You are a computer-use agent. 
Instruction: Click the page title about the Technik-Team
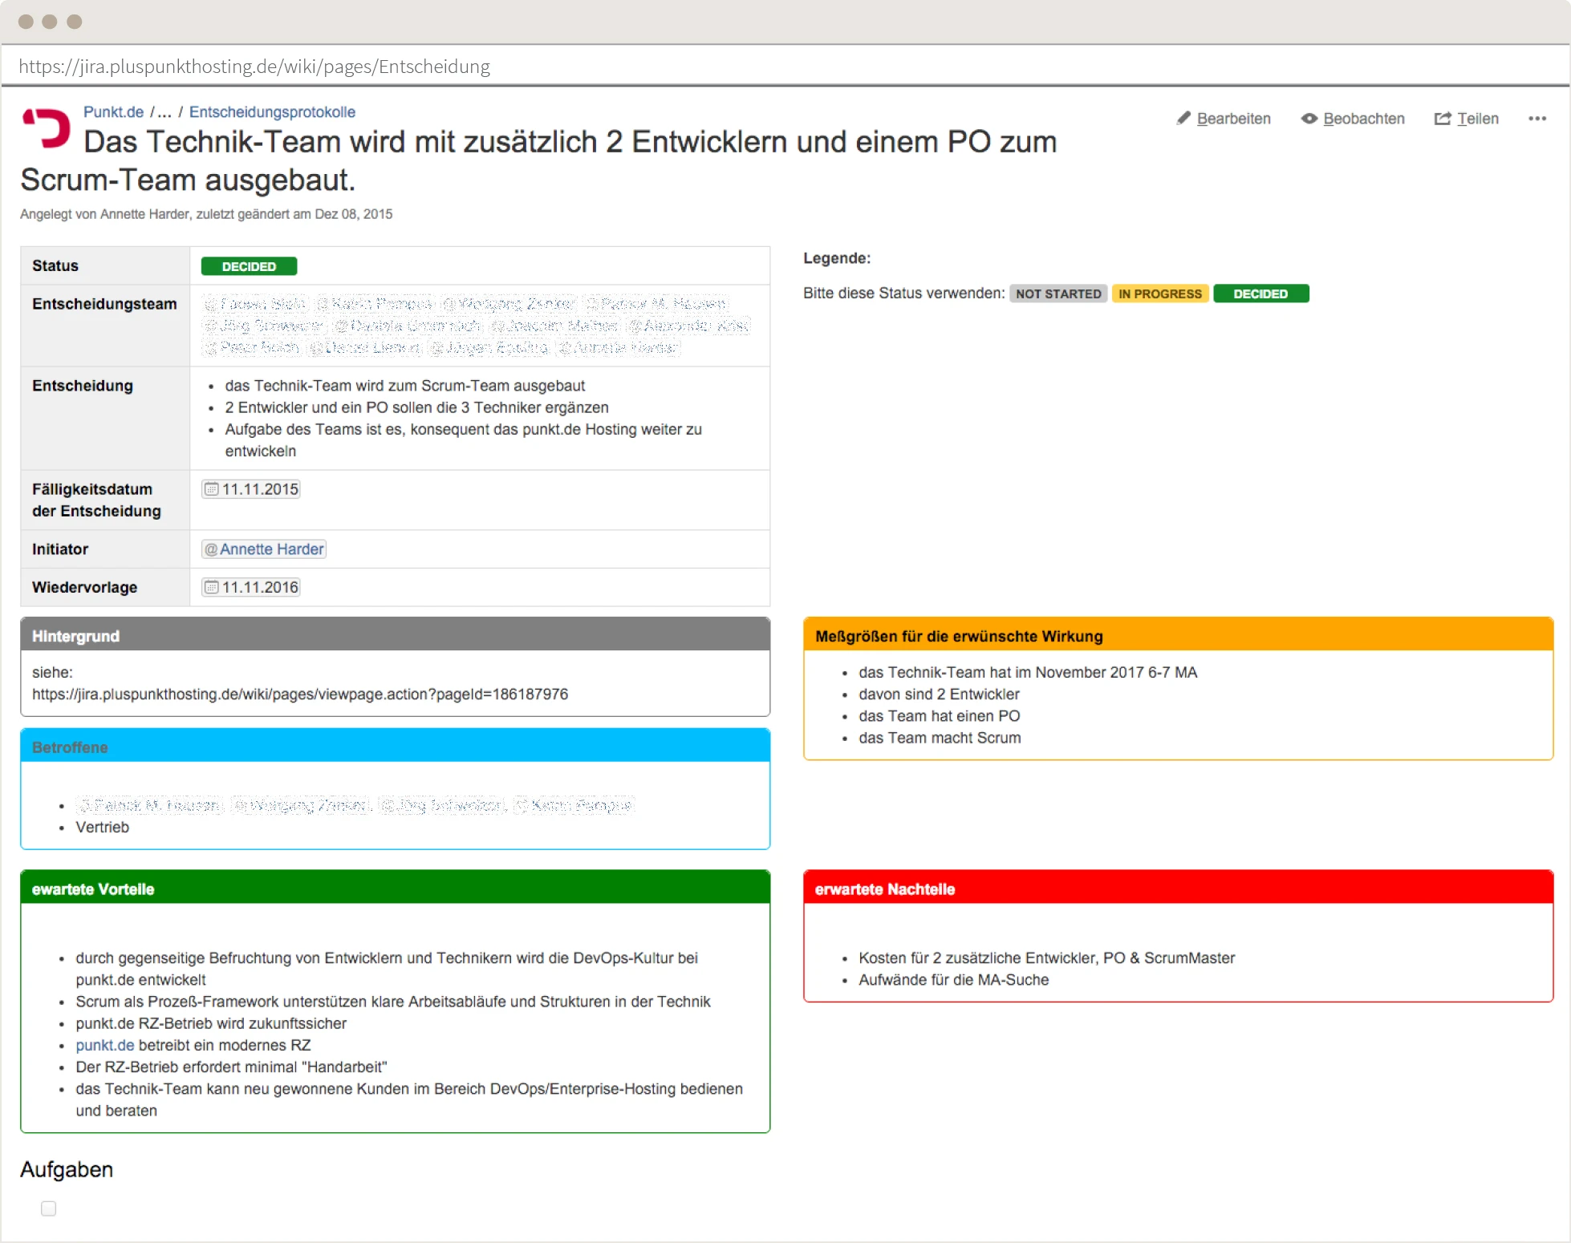point(539,160)
